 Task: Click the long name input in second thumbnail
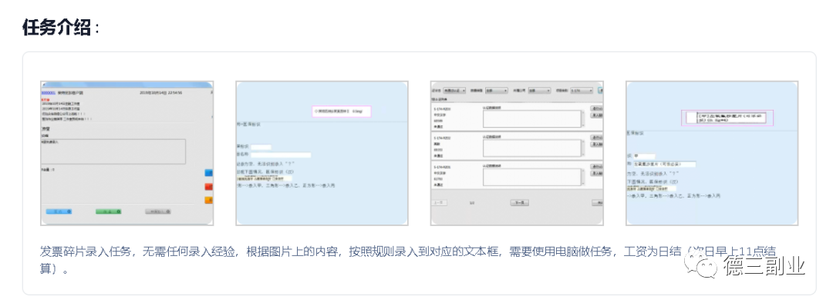pyautogui.click(x=281, y=155)
